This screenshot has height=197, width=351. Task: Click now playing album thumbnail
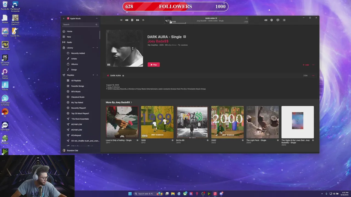(x=168, y=20)
